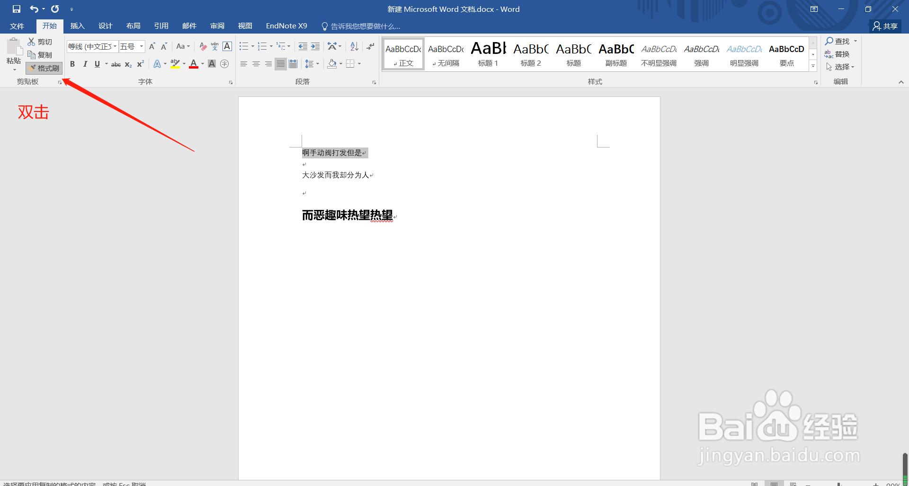
Task: Expand the styles gallery more arrow
Action: click(x=813, y=66)
